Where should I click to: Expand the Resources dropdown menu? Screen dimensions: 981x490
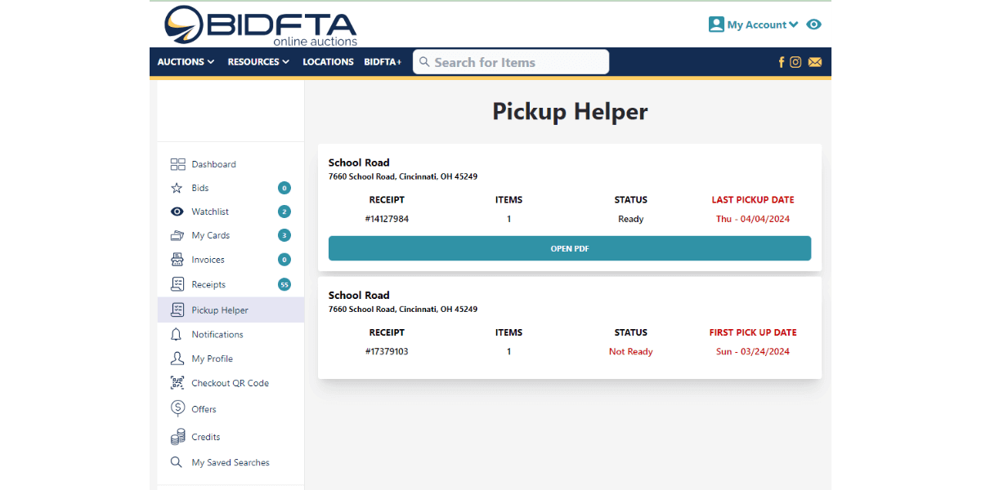click(258, 62)
